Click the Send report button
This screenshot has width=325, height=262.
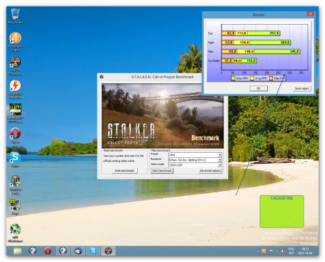tap(302, 88)
